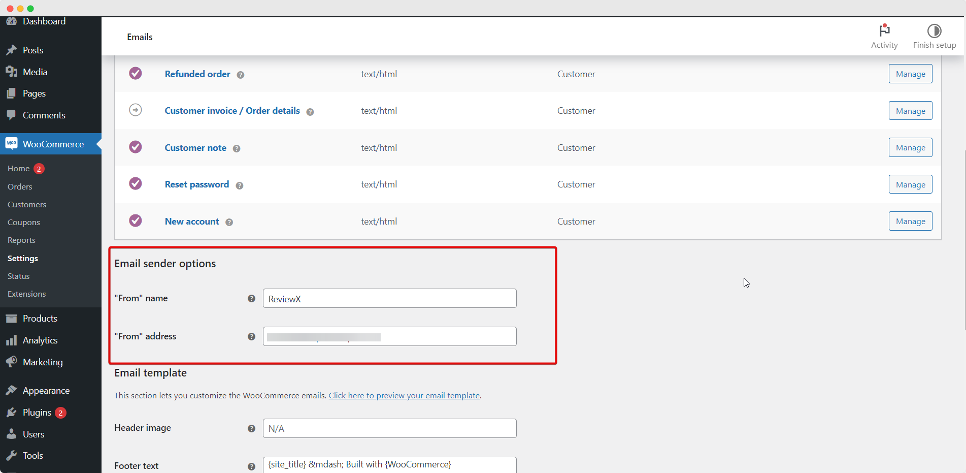This screenshot has height=473, width=966.
Task: Click help icon next to Reset password
Action: click(240, 185)
